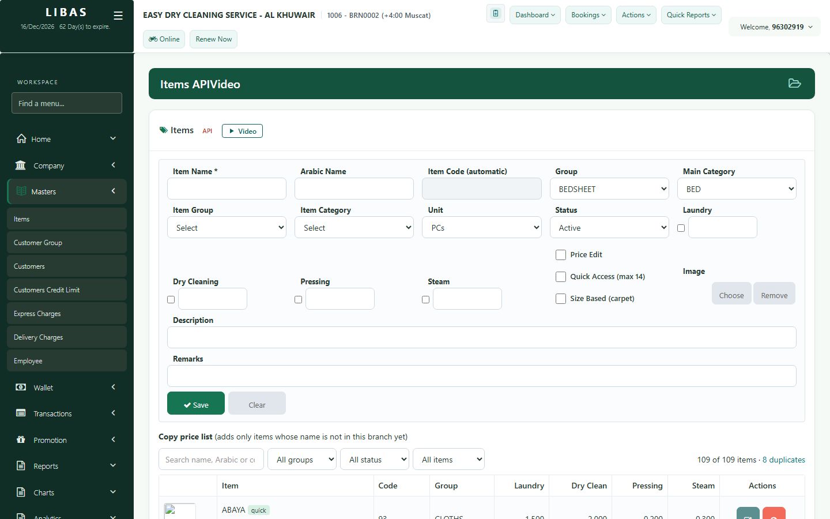Open the folder icon in Items header
830x519 pixels.
[x=794, y=84]
